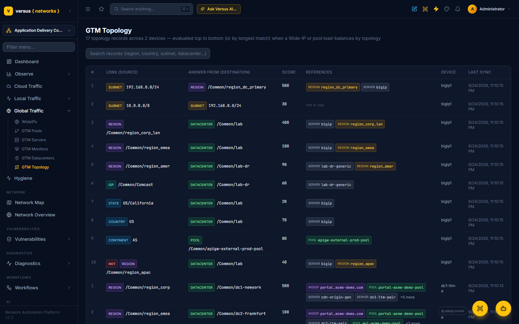Click the Network Overview globe icon
This screenshot has width=519, height=324.
tap(9, 215)
